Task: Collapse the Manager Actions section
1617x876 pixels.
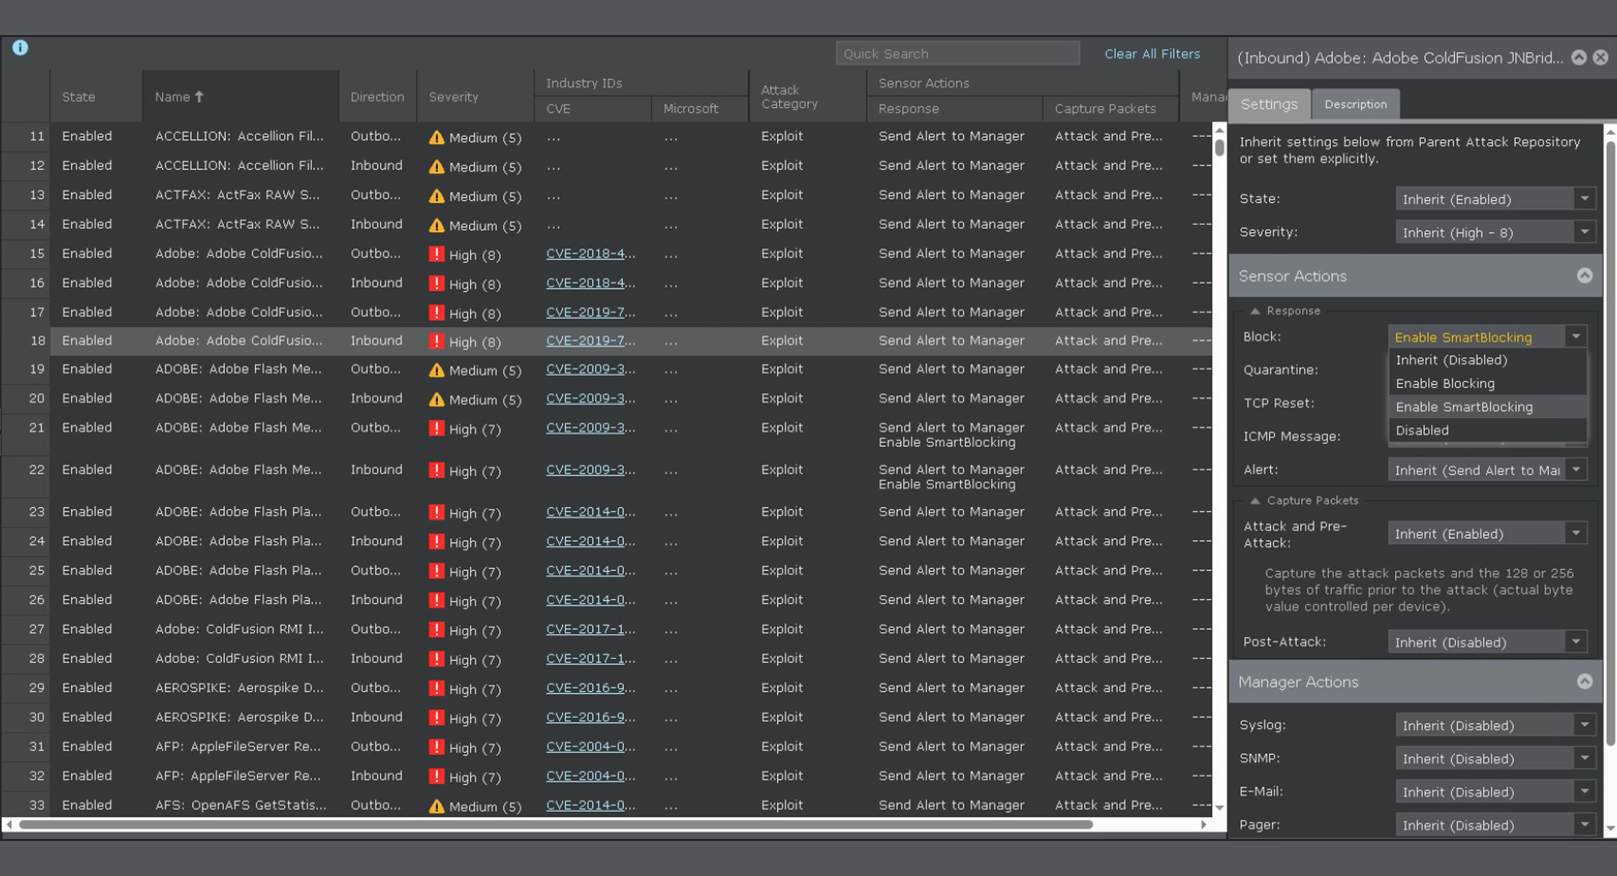Action: [1585, 681]
